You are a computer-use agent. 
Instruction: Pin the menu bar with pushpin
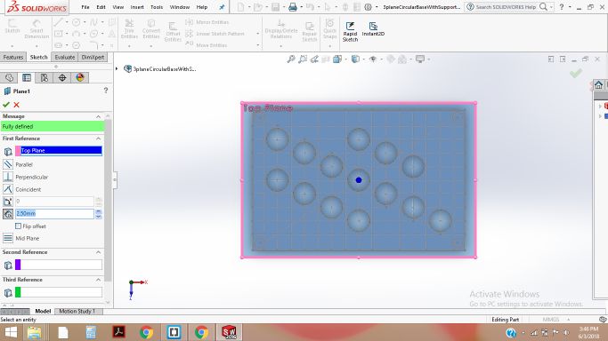pyautogui.click(x=222, y=7)
